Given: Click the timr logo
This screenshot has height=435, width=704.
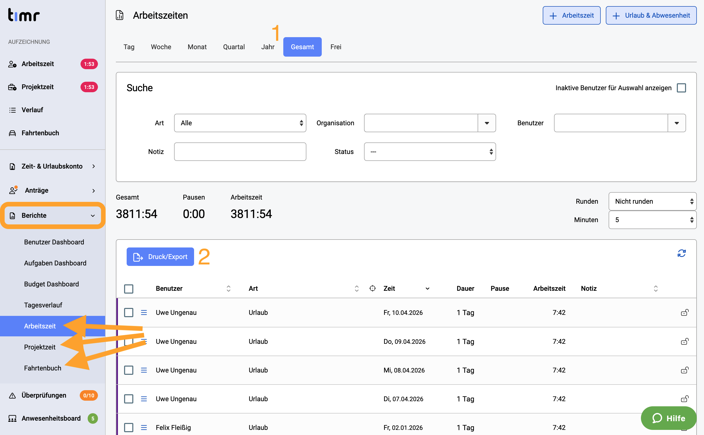Looking at the screenshot, I should click(24, 15).
